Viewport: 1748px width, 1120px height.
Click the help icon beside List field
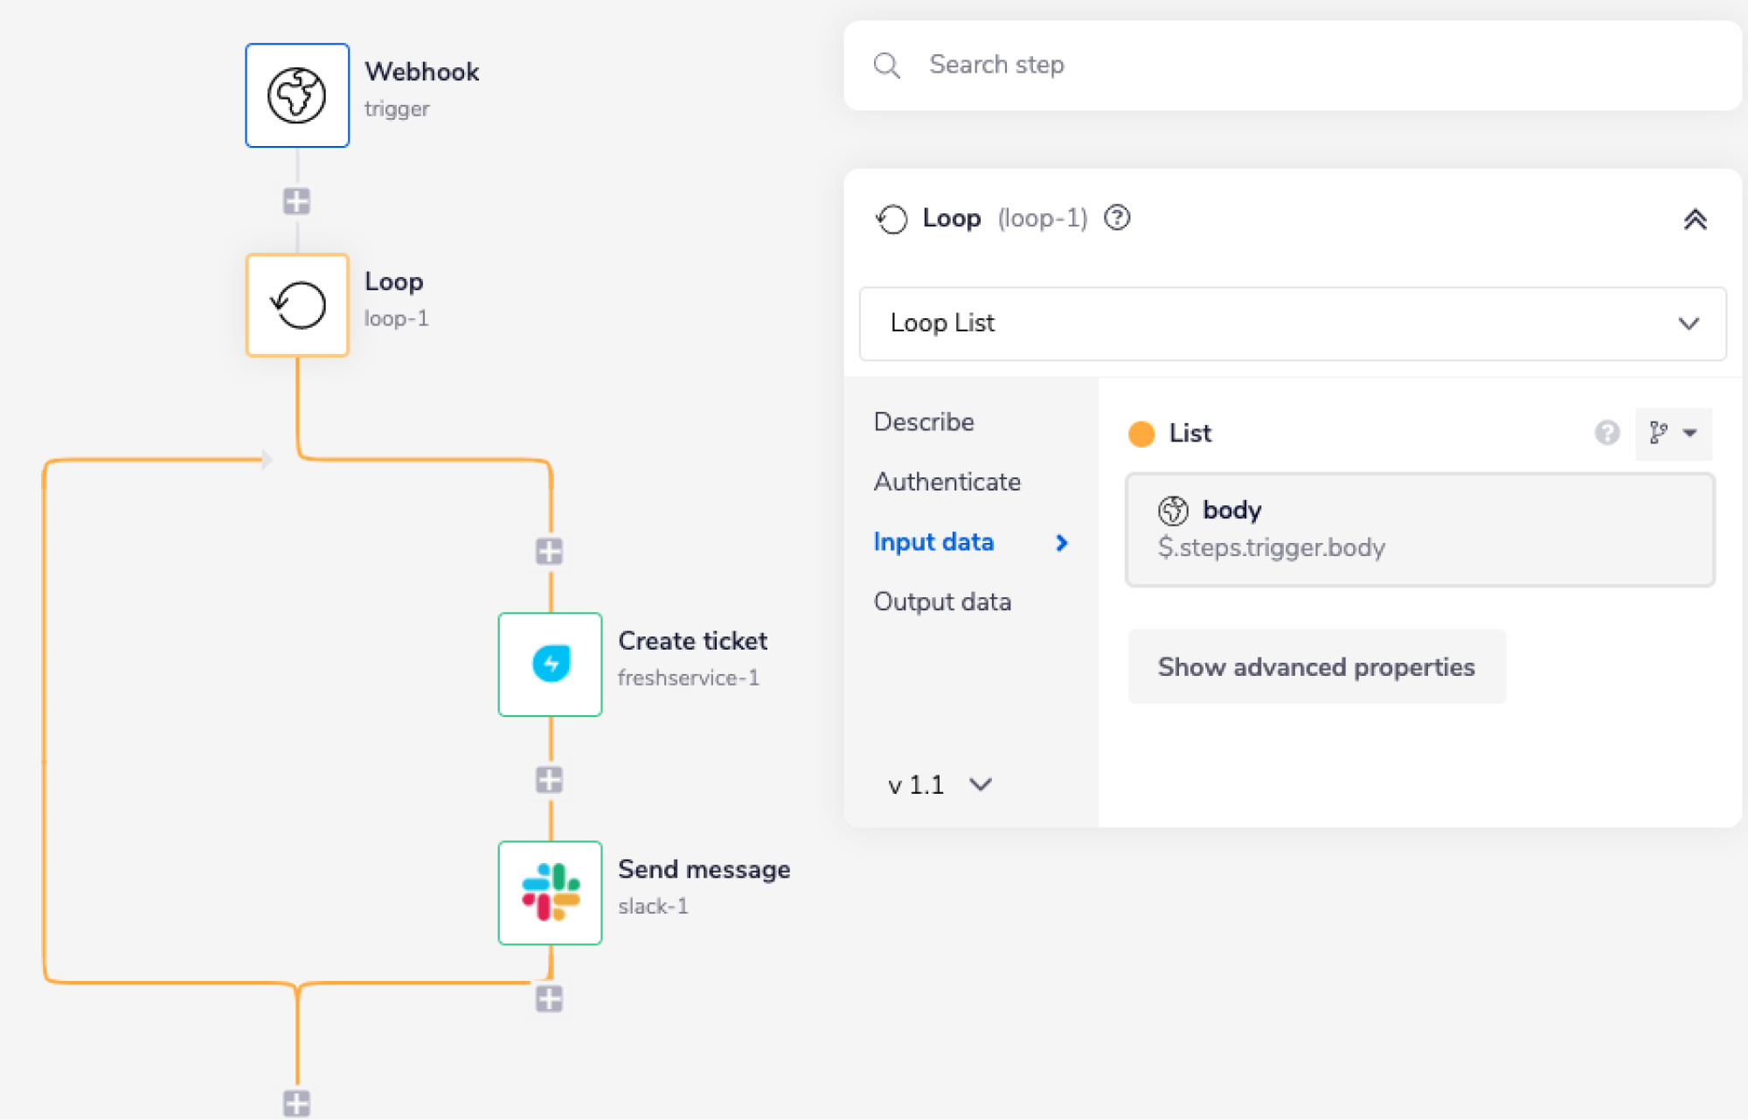point(1606,433)
